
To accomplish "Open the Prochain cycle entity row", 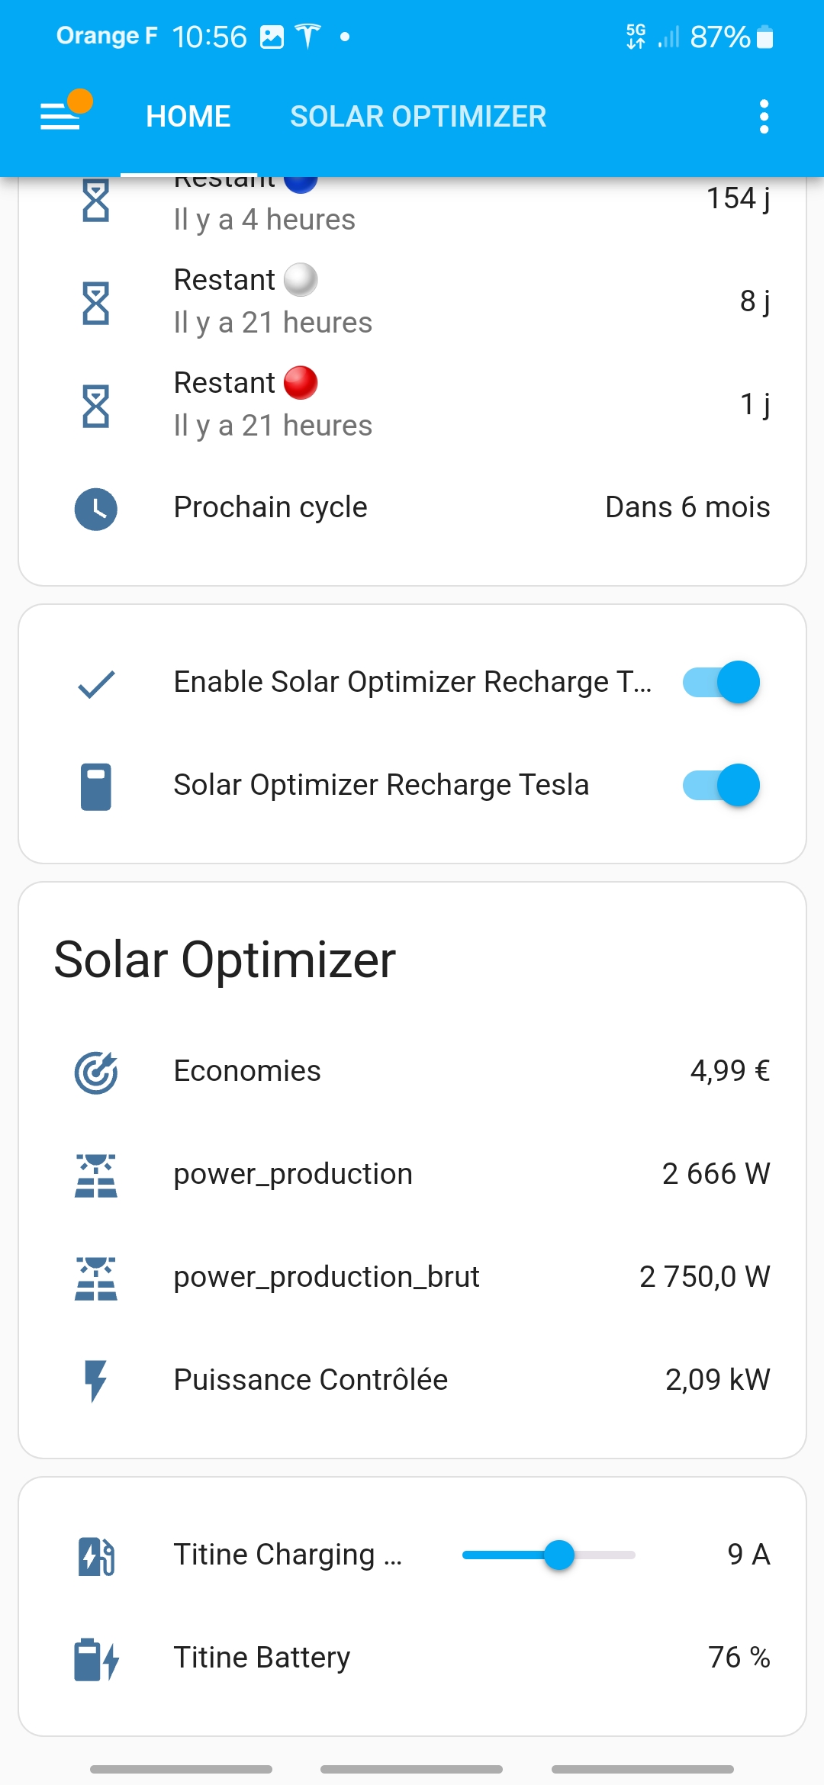I will [x=458, y=507].
